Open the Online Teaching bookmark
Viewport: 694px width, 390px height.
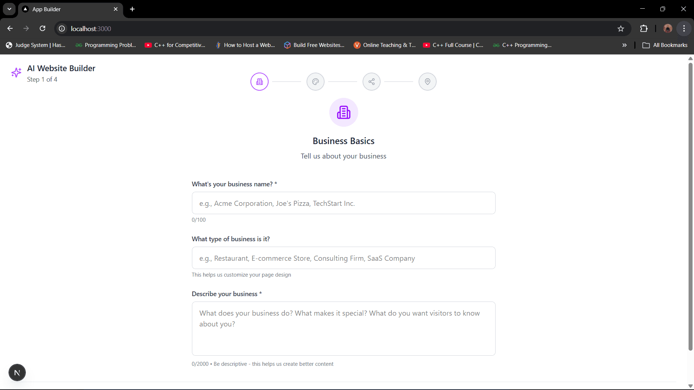[x=385, y=45]
